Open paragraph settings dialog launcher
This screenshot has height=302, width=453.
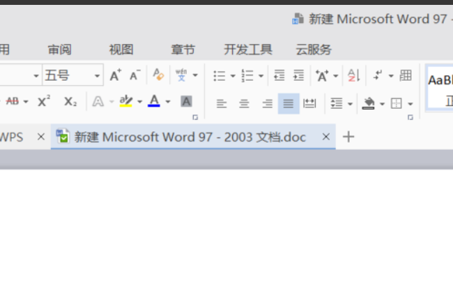[410, 117]
